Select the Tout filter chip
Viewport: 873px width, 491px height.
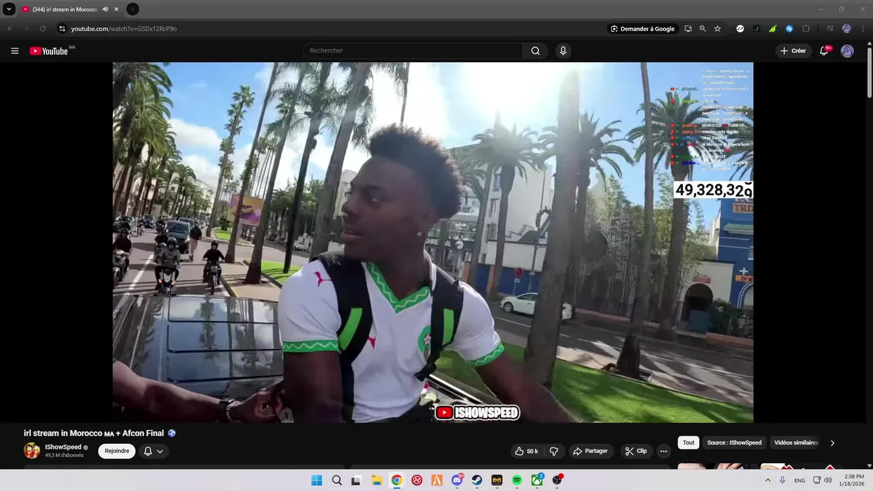click(x=689, y=443)
